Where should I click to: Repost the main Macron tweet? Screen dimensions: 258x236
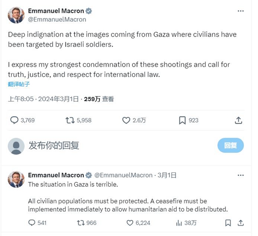(x=70, y=120)
